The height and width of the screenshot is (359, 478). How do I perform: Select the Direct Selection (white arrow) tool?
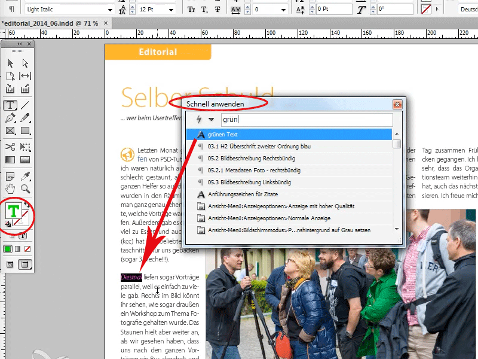pos(25,63)
